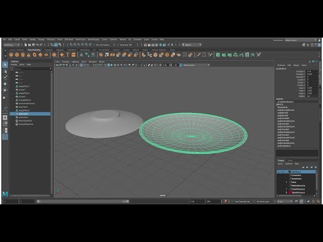The image size is (323, 242).
Task: Open the layer editor Options menu
Action: (289, 164)
